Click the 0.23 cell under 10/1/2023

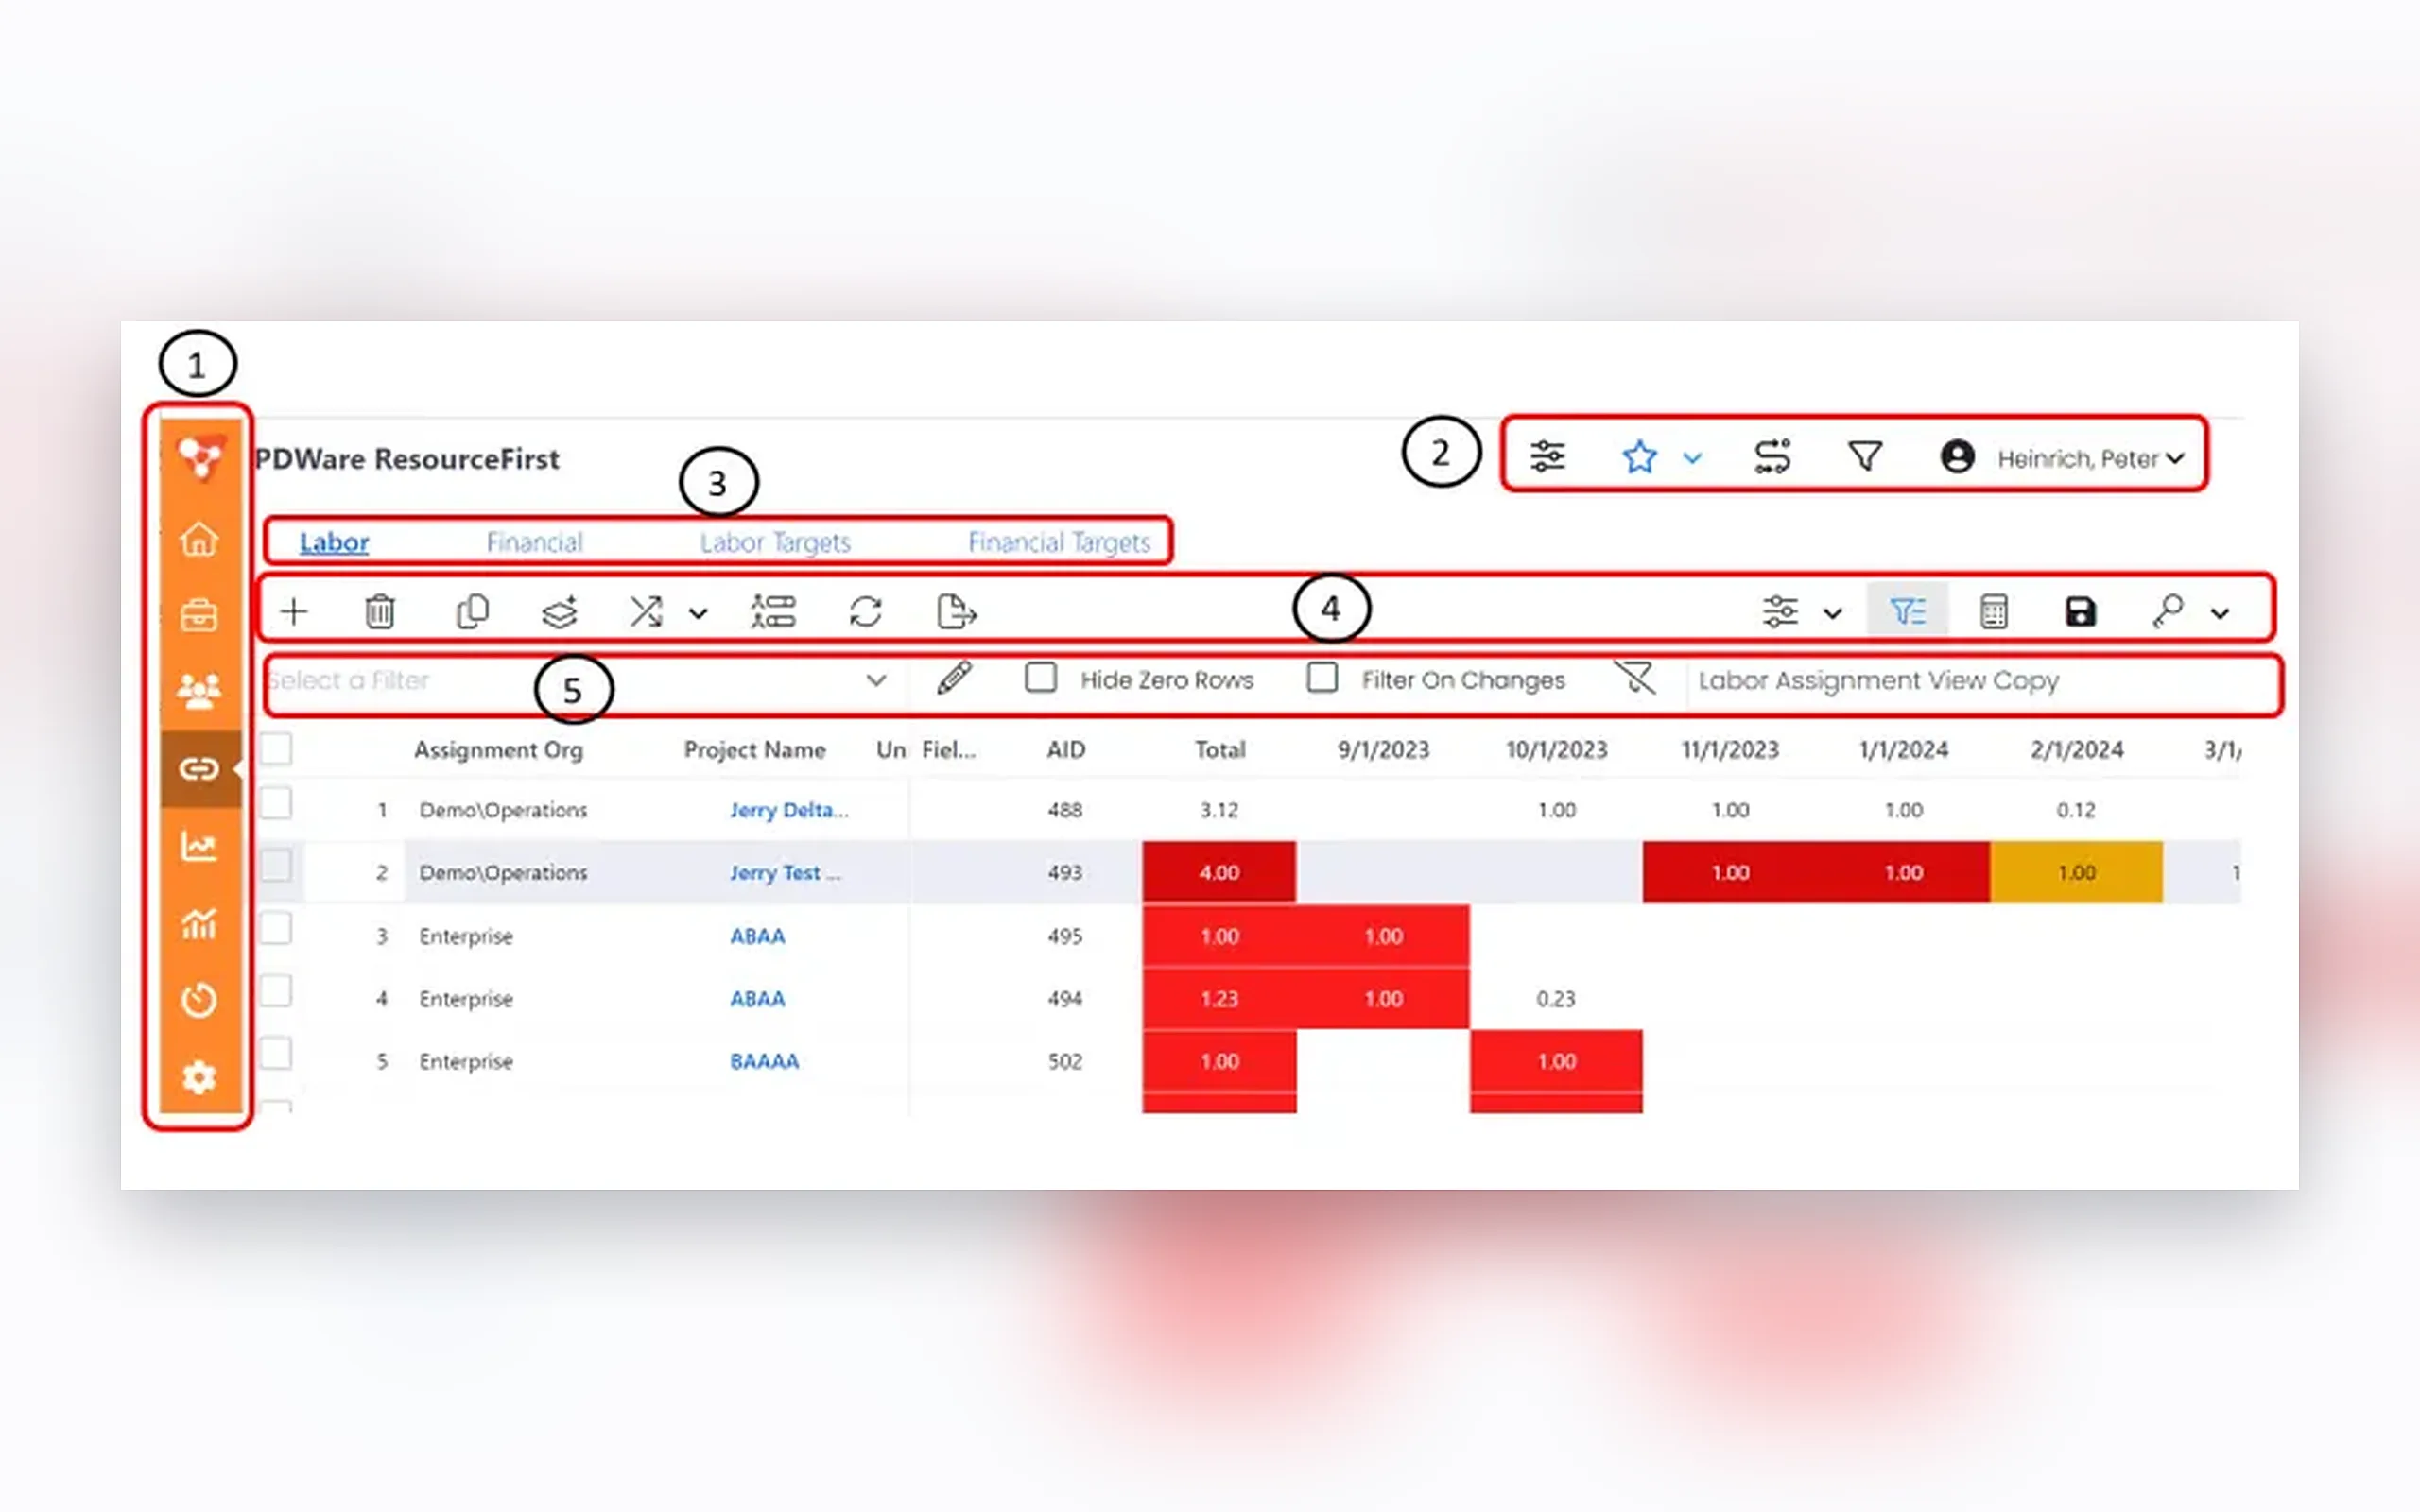1555,998
